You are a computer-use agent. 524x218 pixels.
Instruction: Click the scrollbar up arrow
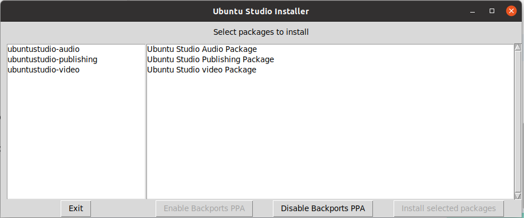click(518, 48)
